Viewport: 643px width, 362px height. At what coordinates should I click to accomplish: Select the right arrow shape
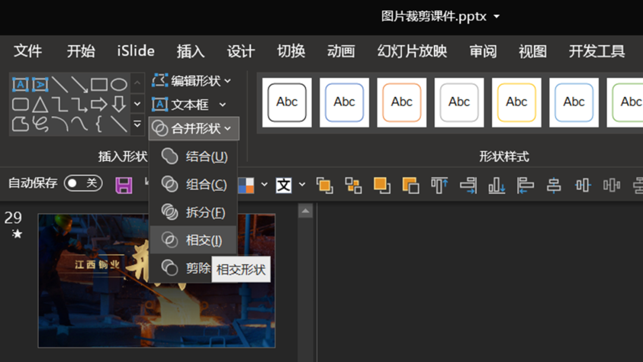(99, 105)
